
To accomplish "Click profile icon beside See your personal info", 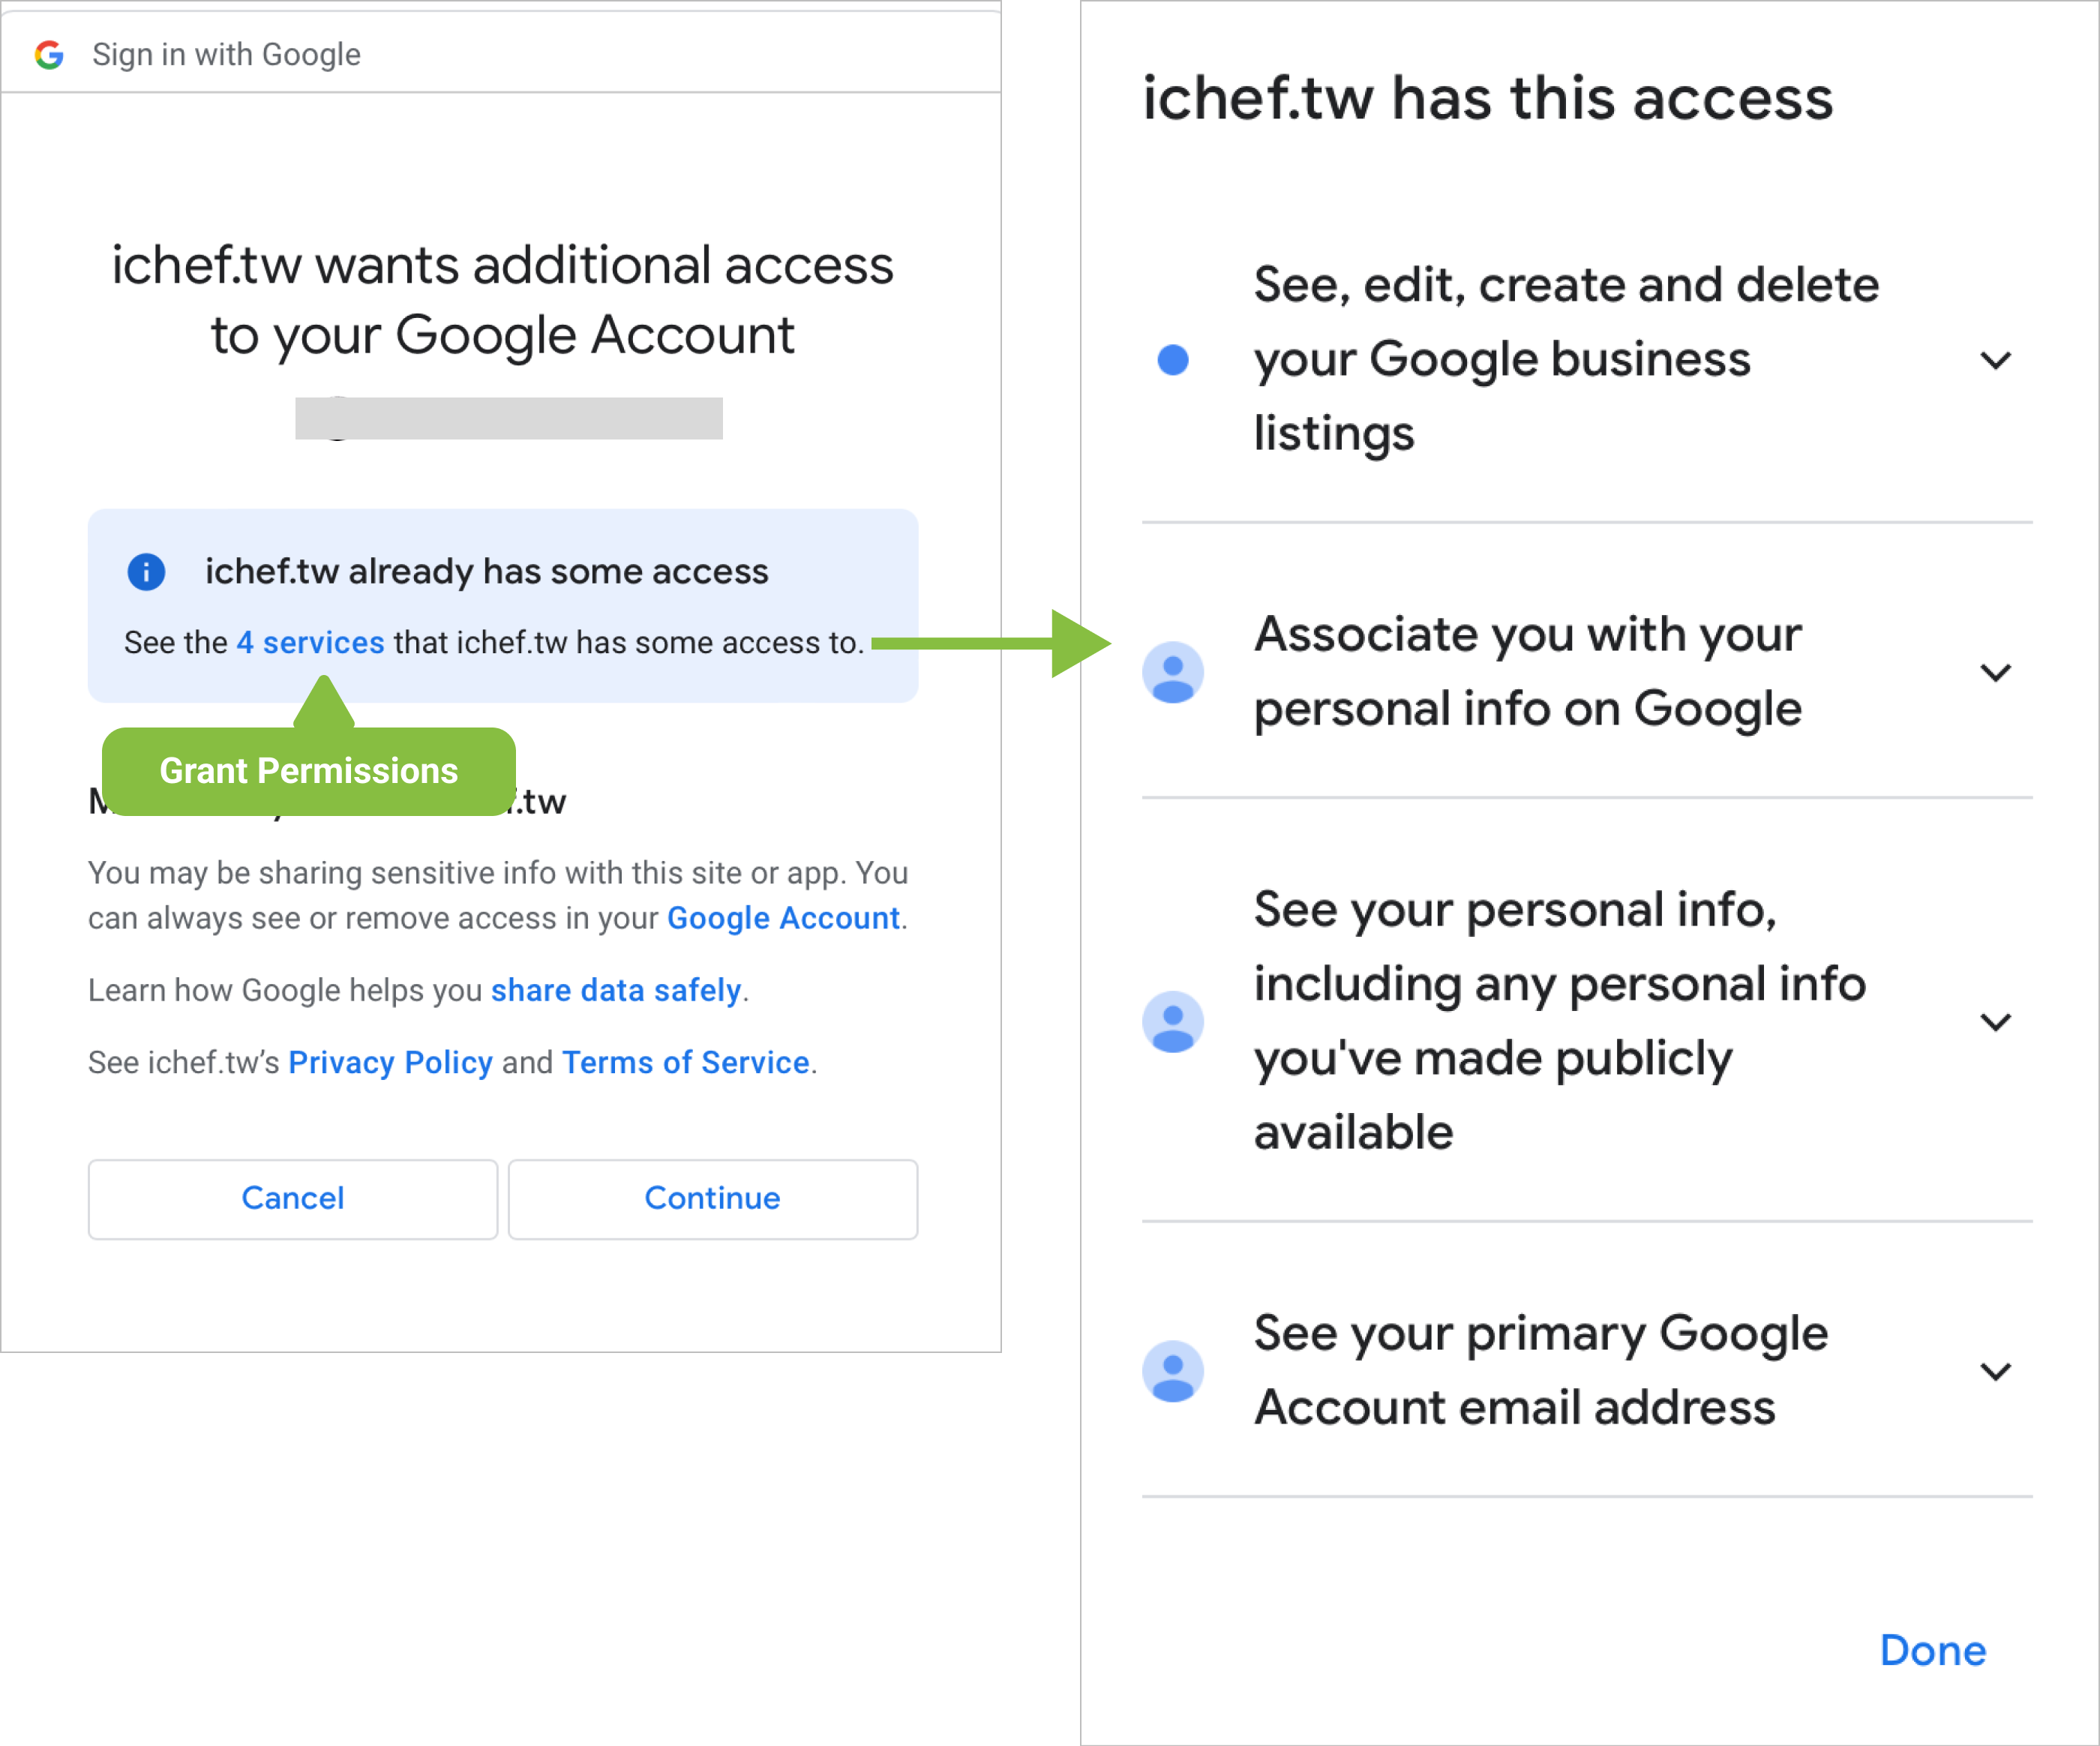I will click(1172, 1021).
